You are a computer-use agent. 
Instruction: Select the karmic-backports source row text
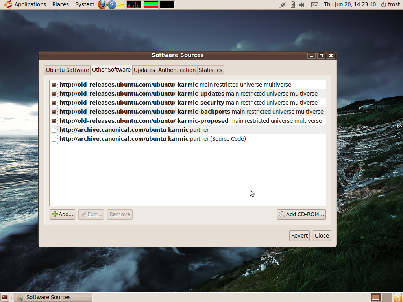192,112
